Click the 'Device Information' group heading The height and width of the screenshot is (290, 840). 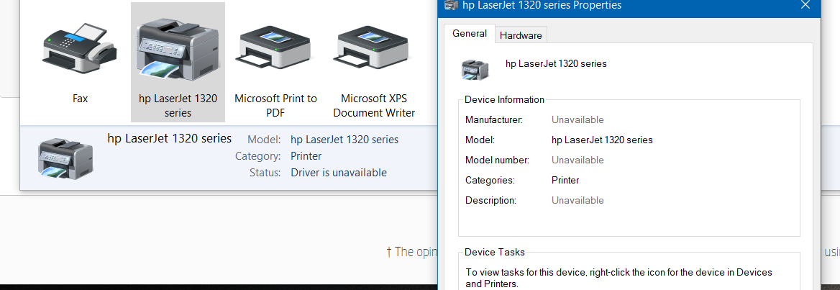click(504, 100)
